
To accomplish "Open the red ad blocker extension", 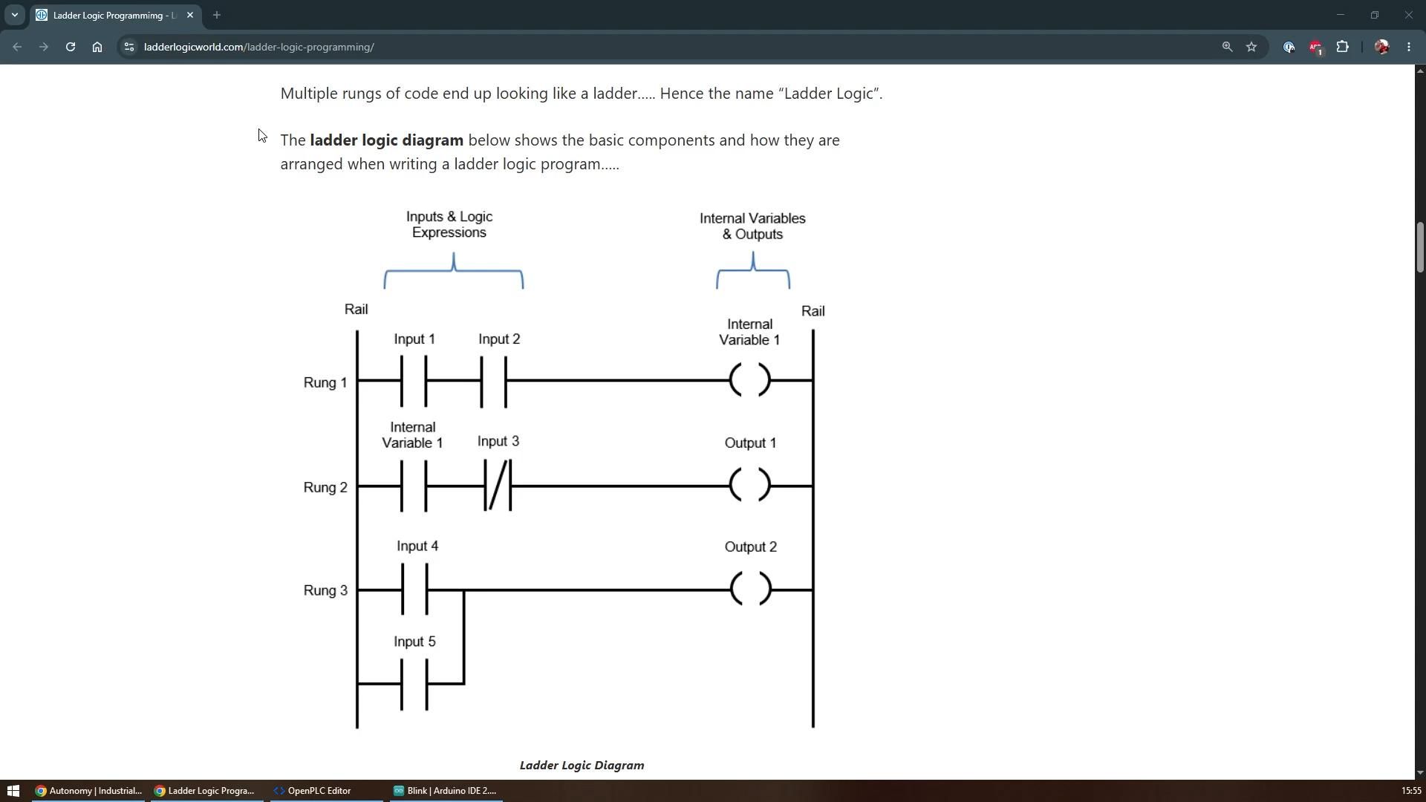I will pyautogui.click(x=1315, y=48).
